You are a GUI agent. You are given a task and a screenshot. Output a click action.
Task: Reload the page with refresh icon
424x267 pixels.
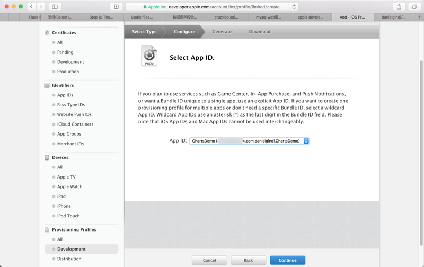pos(294,7)
